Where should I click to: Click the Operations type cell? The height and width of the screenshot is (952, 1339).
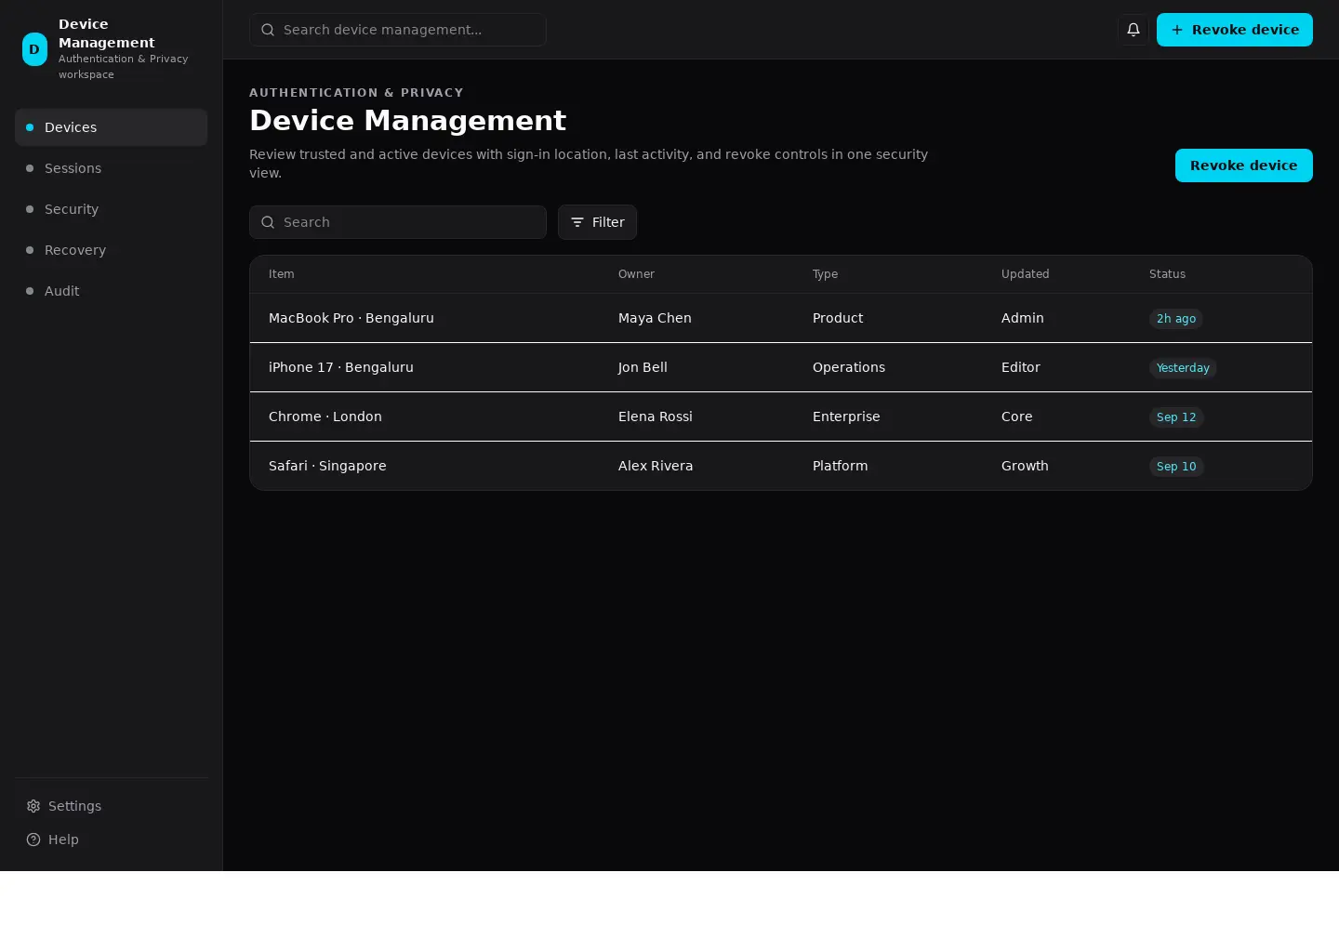point(849,367)
